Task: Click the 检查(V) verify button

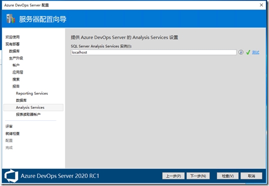Action: (227, 176)
